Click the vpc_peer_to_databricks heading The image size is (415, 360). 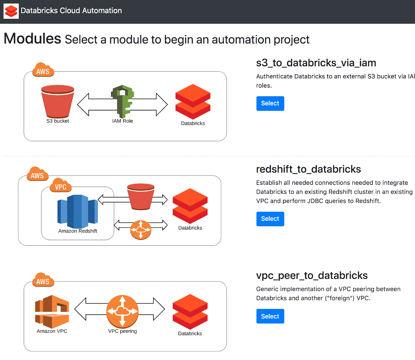point(312,276)
